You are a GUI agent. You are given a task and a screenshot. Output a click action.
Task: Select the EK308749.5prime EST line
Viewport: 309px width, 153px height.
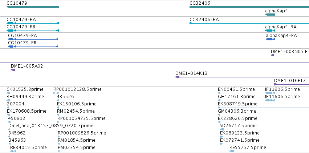click(x=263, y=108)
